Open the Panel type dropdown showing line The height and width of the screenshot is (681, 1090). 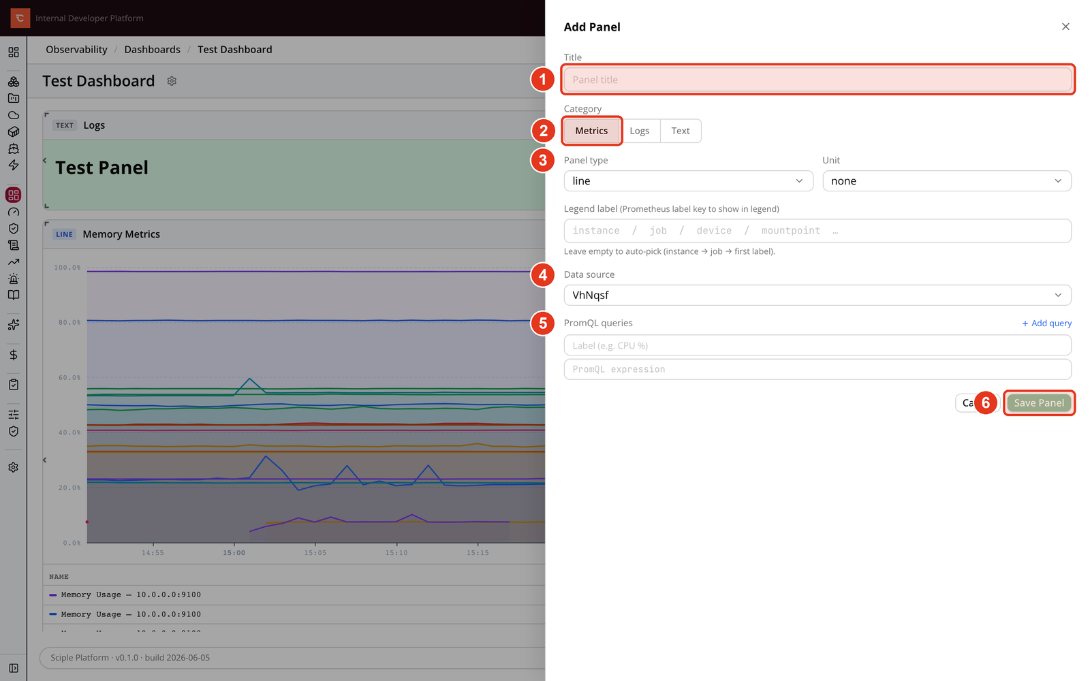coord(688,181)
